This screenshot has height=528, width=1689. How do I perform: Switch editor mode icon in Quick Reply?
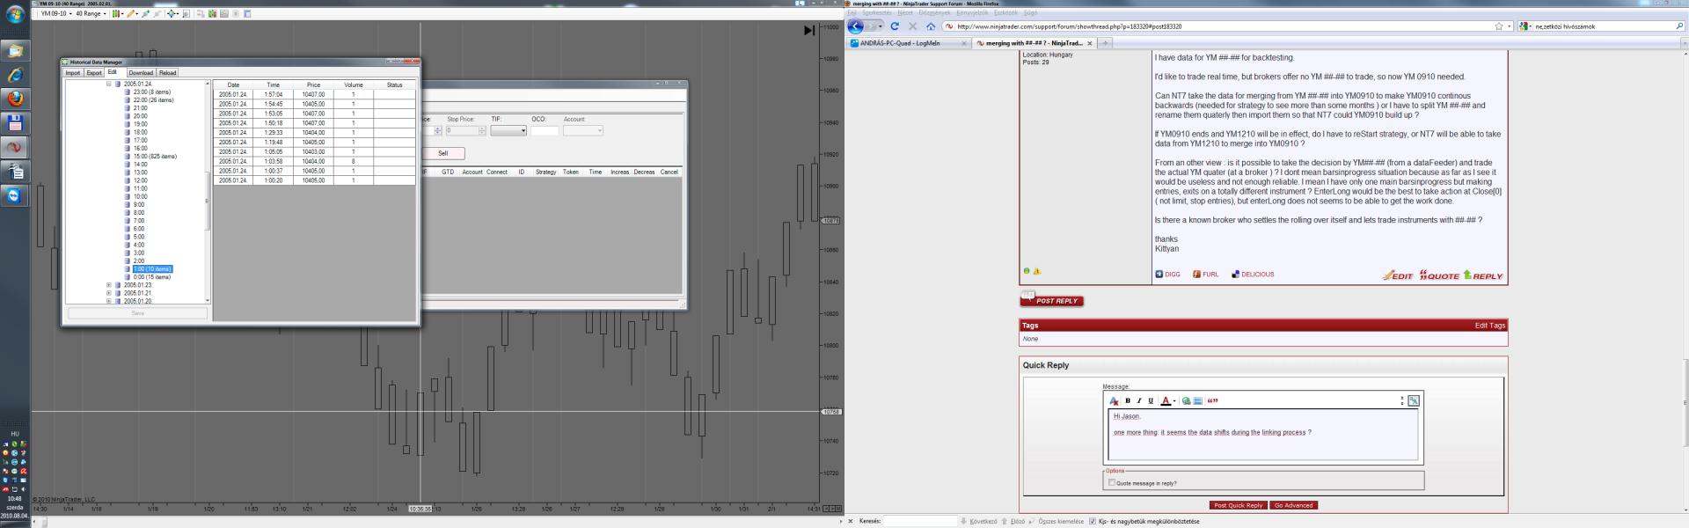coord(1414,400)
